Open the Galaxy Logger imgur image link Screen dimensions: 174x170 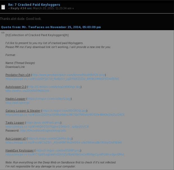tap(64, 111)
